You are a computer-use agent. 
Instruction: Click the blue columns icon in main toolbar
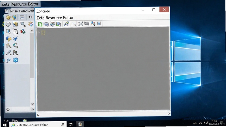(x=99, y=23)
